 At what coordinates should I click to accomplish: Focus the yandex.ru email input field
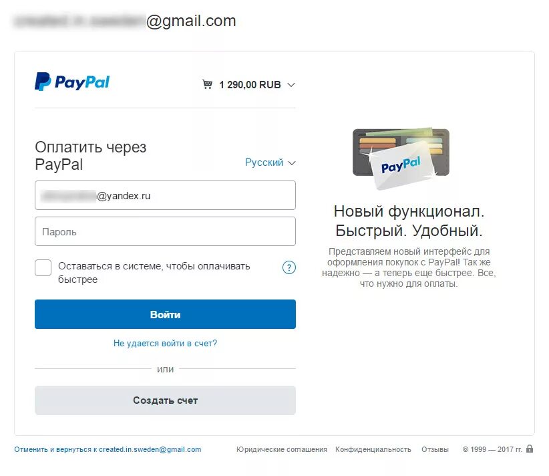tap(165, 195)
